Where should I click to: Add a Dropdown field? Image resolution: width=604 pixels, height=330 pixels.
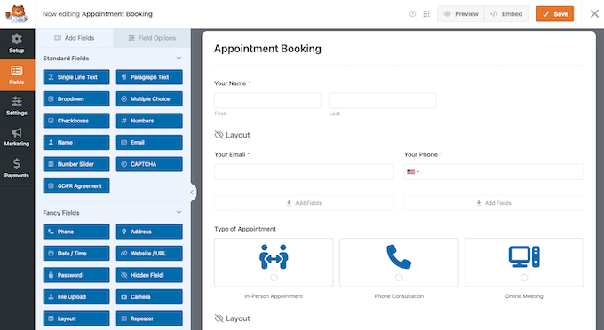tap(76, 98)
